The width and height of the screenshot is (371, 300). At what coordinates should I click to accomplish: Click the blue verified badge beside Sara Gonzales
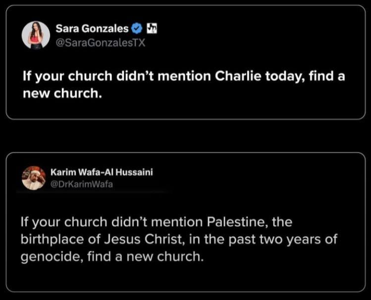tap(136, 28)
